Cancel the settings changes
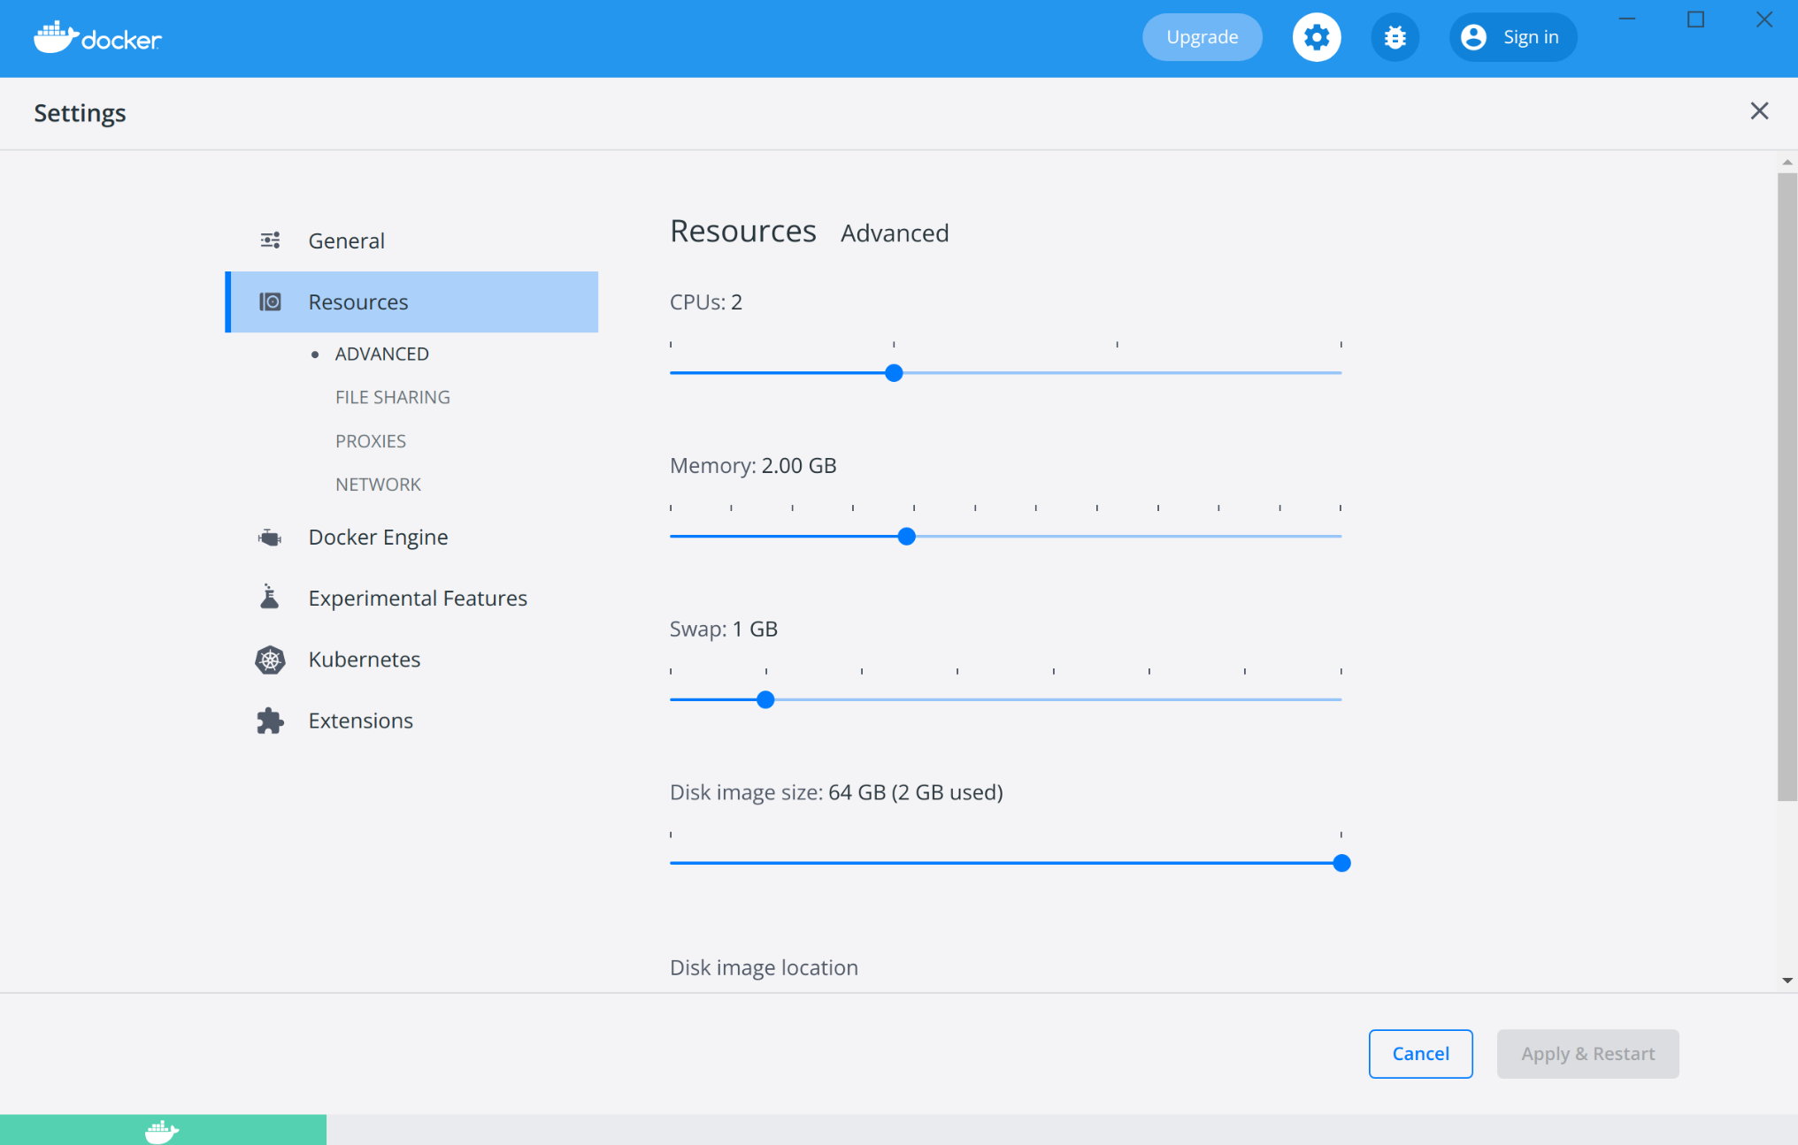The width and height of the screenshot is (1798, 1145). click(1420, 1053)
